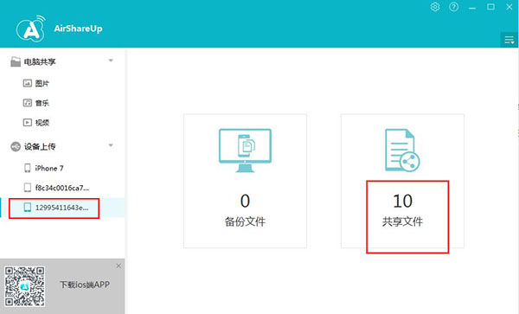Open the list menu icon under the title bar

click(509, 40)
